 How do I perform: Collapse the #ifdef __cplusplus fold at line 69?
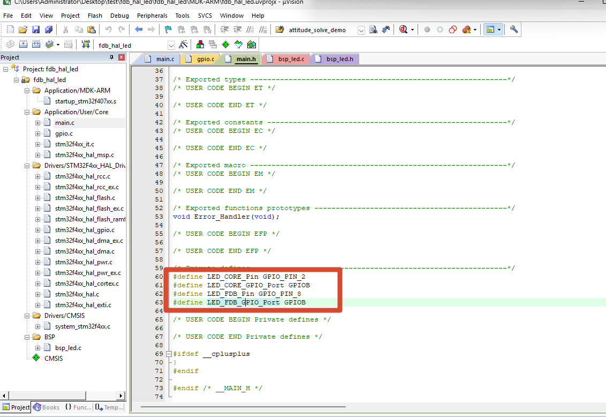pos(169,354)
